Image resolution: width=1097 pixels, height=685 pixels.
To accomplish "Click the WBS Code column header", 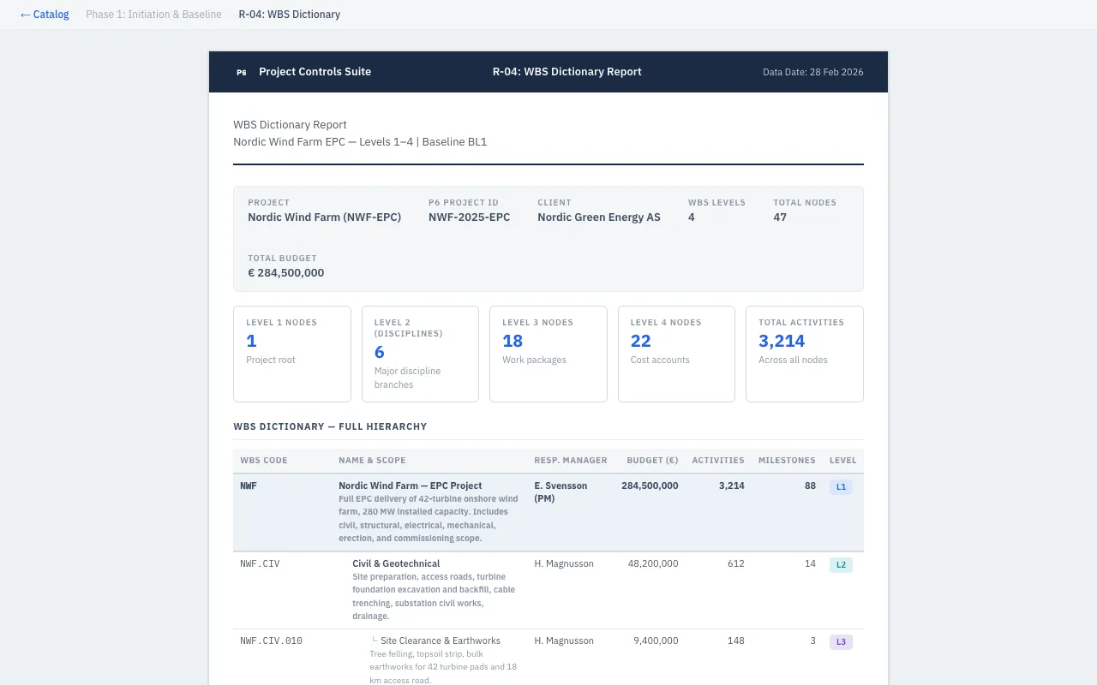I will [x=264, y=461].
